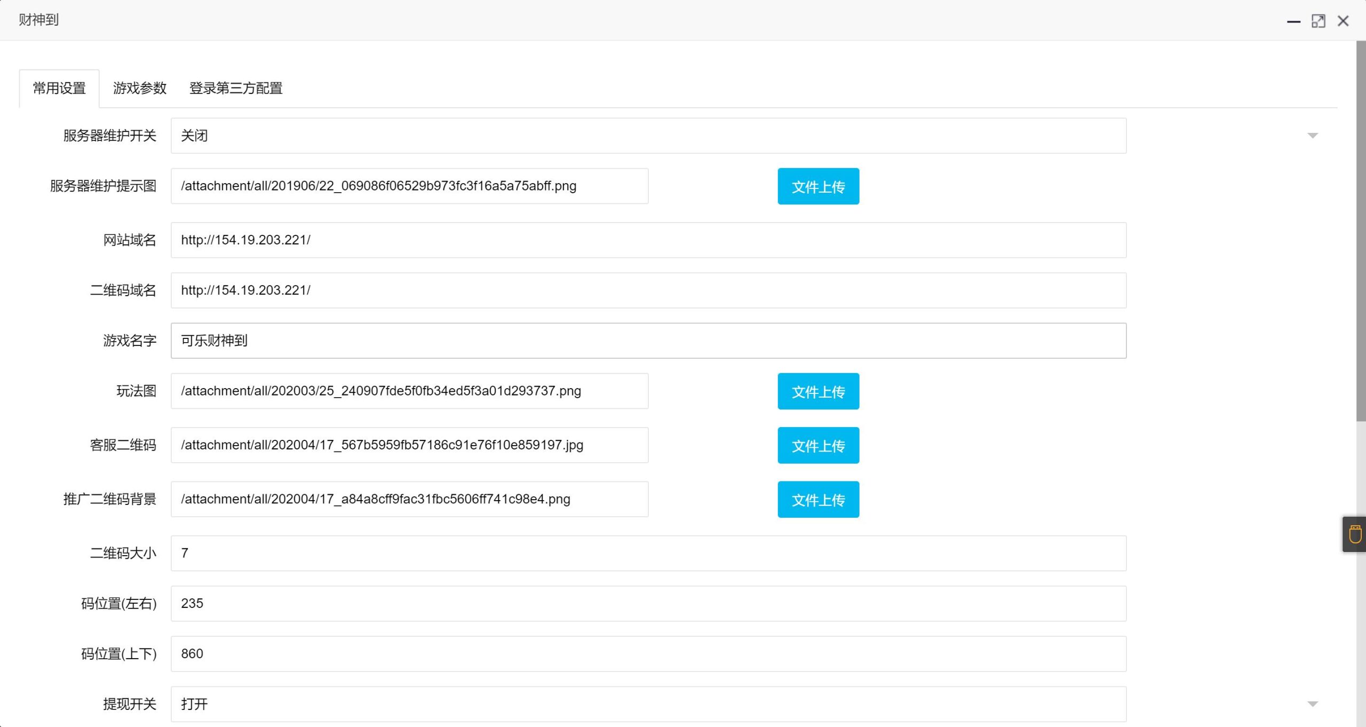Click the 网站域名 input field

pos(648,240)
